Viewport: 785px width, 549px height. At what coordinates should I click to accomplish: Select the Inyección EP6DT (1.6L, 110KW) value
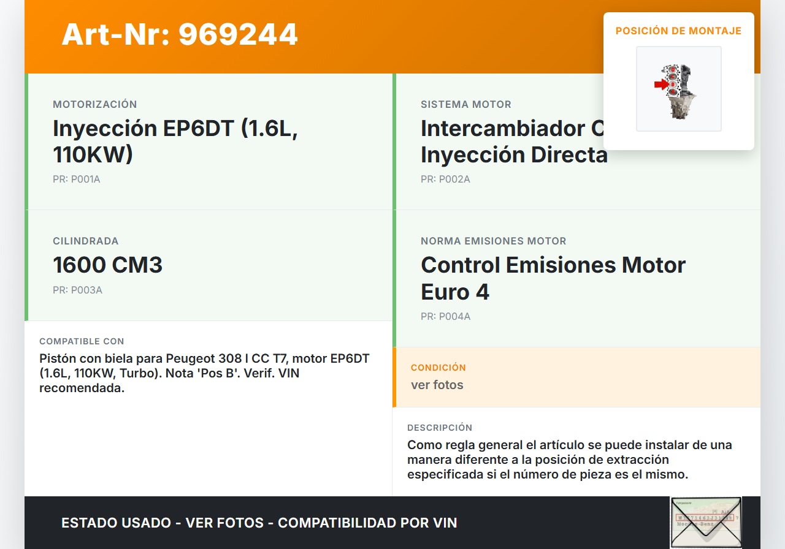point(175,142)
